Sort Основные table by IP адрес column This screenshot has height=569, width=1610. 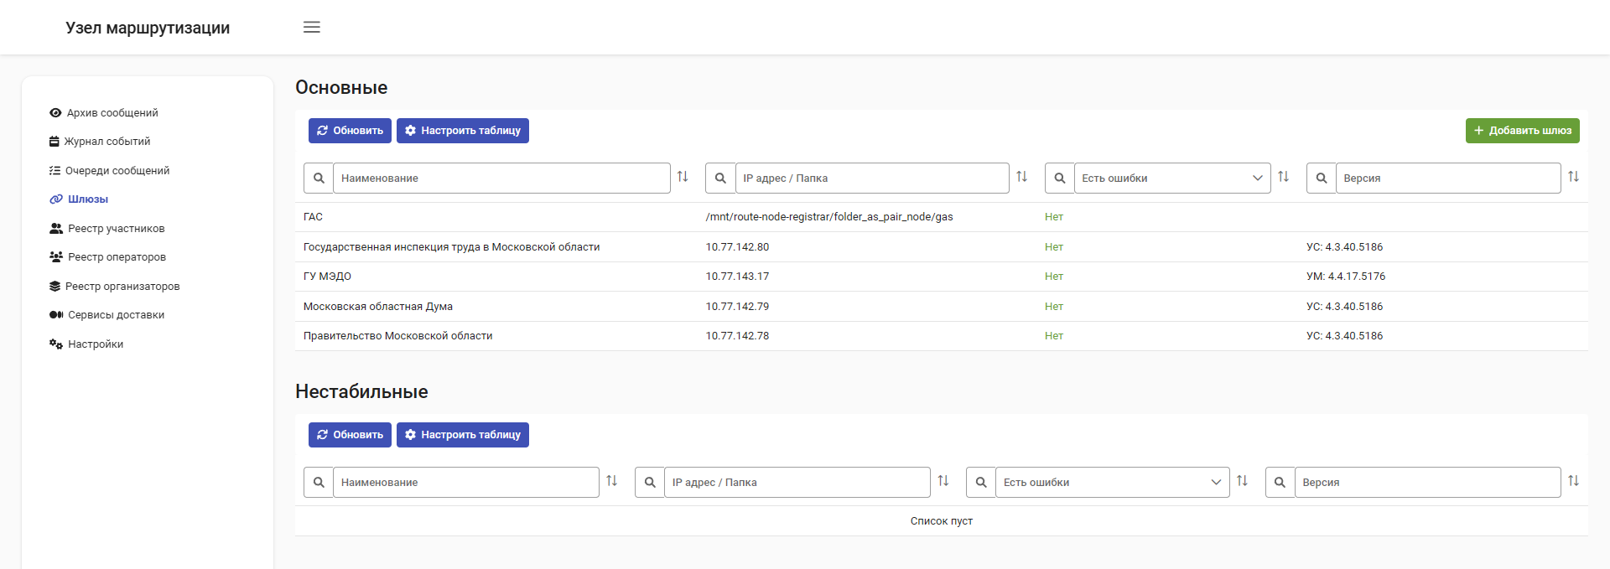pyautogui.click(x=1021, y=177)
